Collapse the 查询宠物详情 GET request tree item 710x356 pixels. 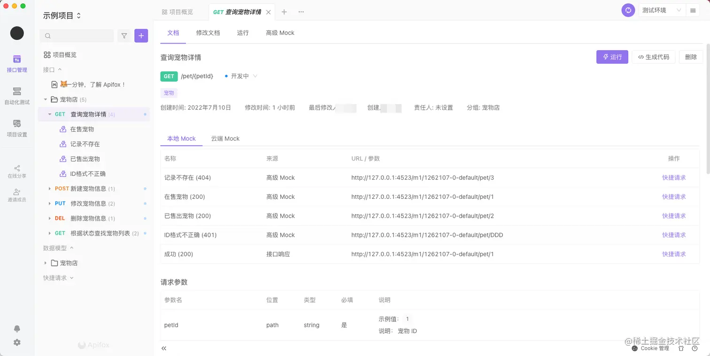pos(50,114)
